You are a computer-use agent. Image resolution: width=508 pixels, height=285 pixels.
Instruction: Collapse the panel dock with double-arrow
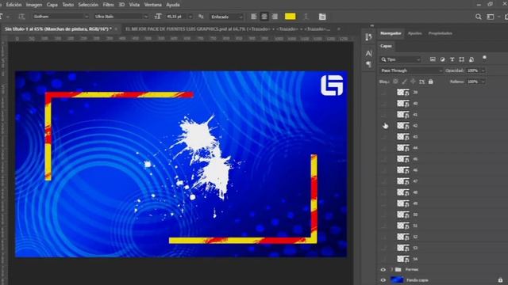click(372, 25)
